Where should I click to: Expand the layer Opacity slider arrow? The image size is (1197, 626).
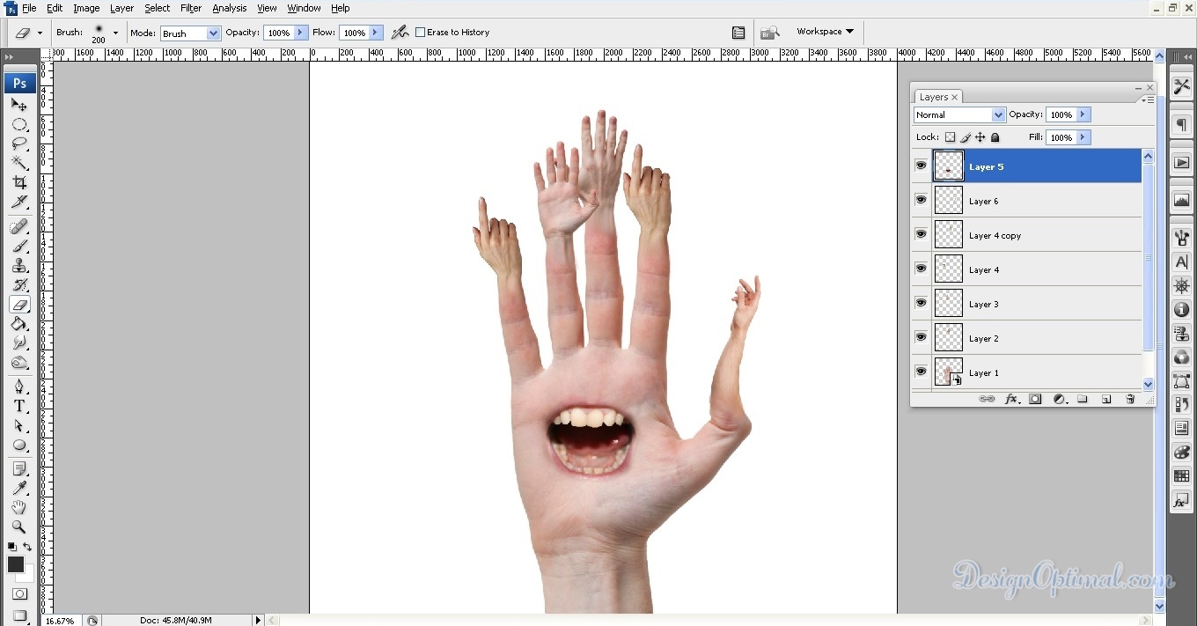click(x=1083, y=114)
